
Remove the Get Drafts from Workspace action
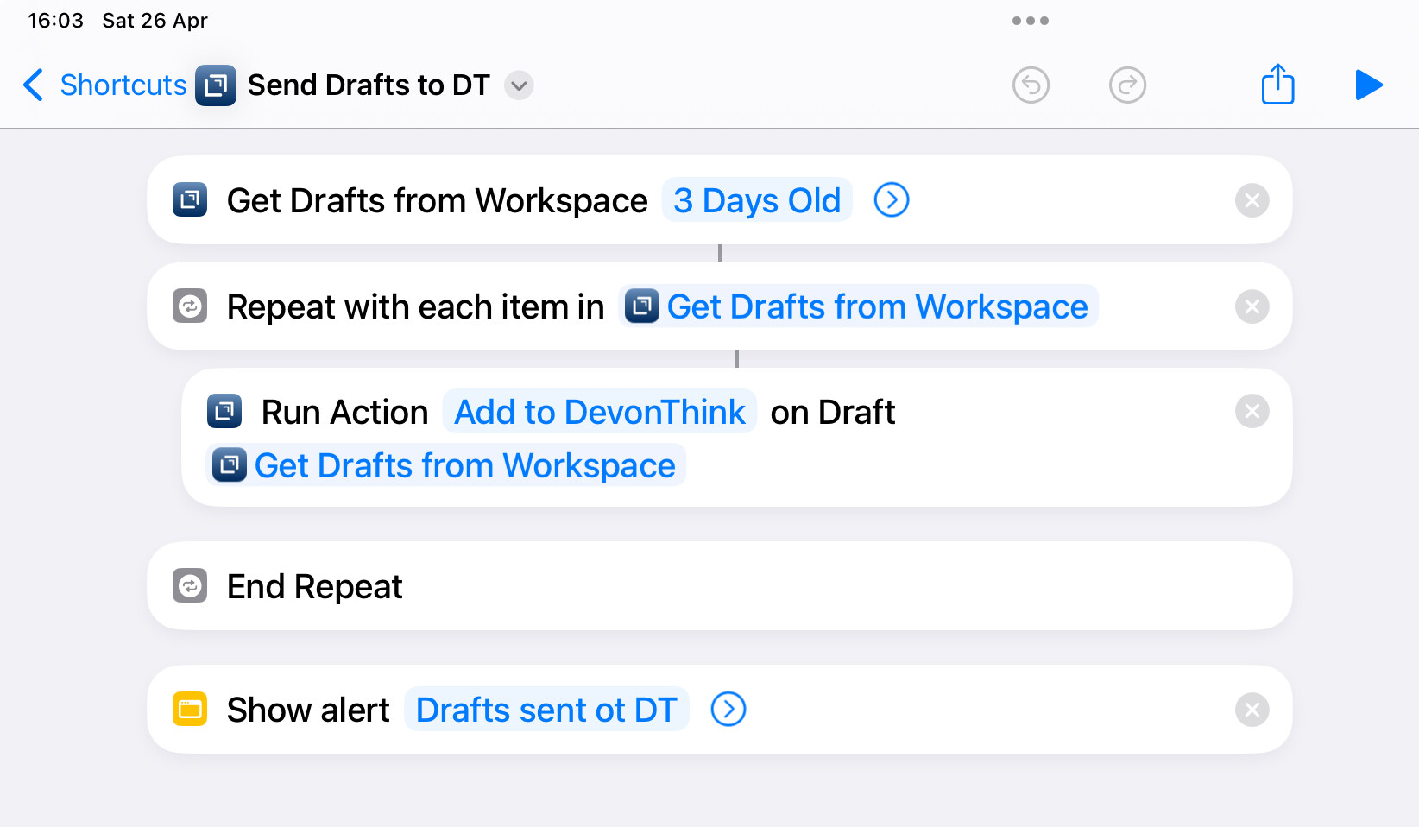tap(1252, 200)
